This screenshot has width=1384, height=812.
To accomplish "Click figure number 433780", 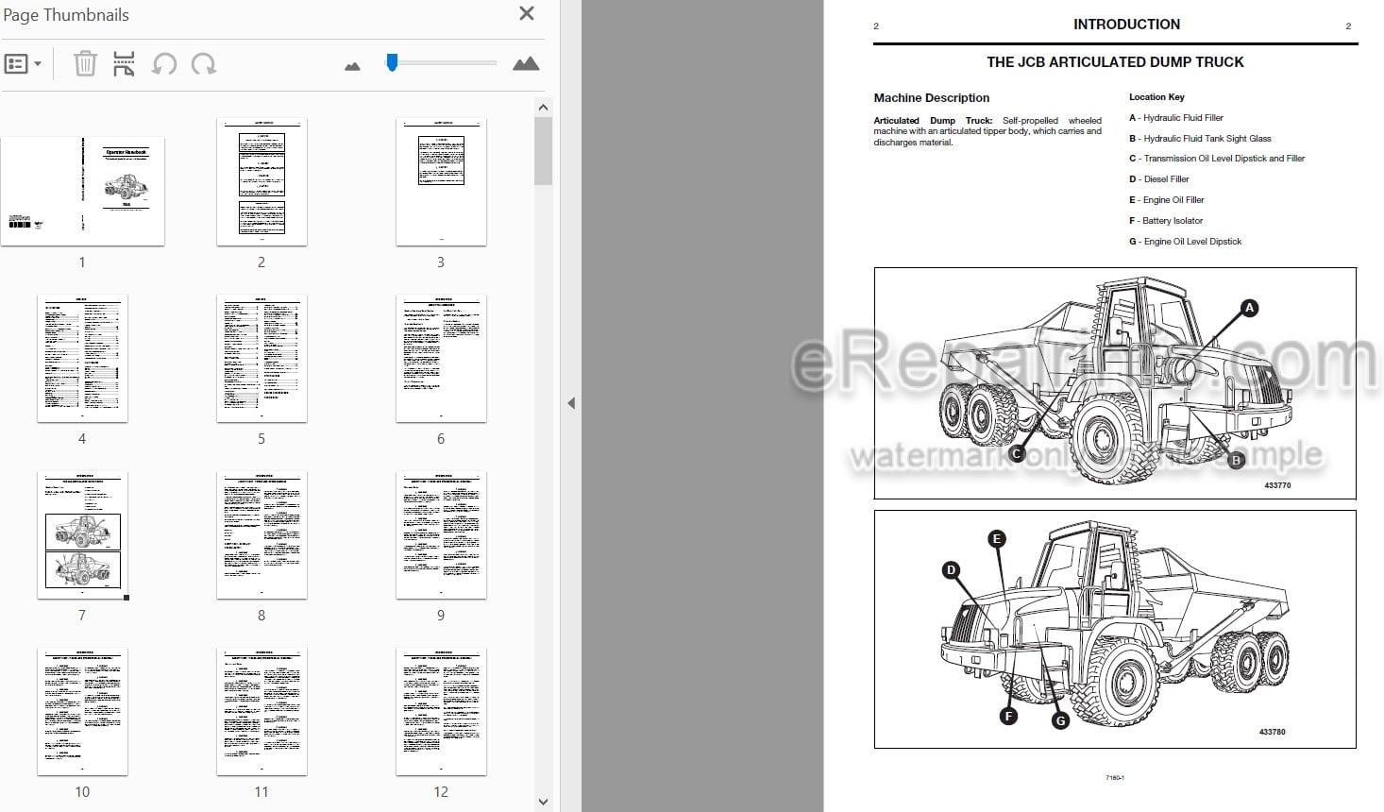I will (x=1272, y=732).
